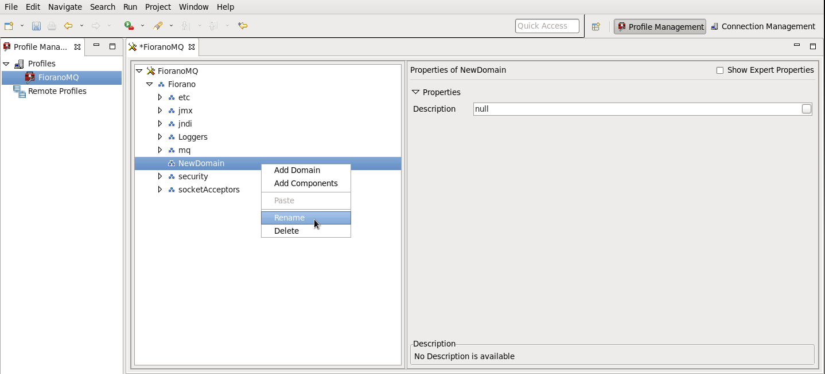Select the NewDomain tree item
The image size is (825, 374).
[x=268, y=163]
